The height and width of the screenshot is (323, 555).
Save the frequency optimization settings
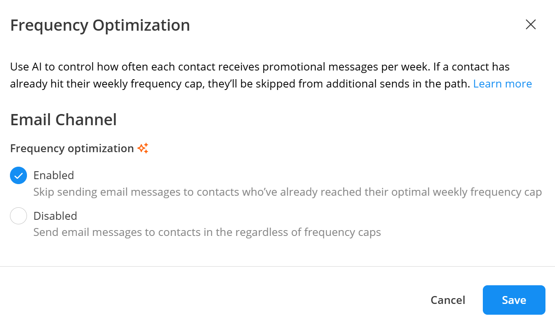pos(514,300)
